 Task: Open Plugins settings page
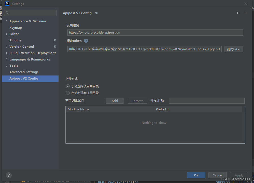coord(15,40)
